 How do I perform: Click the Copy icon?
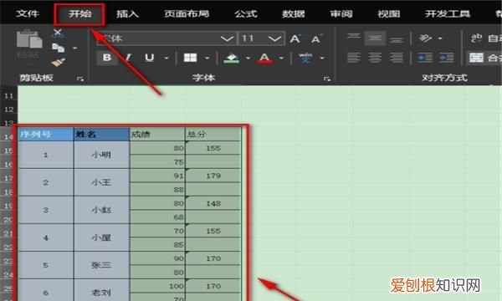click(x=58, y=48)
